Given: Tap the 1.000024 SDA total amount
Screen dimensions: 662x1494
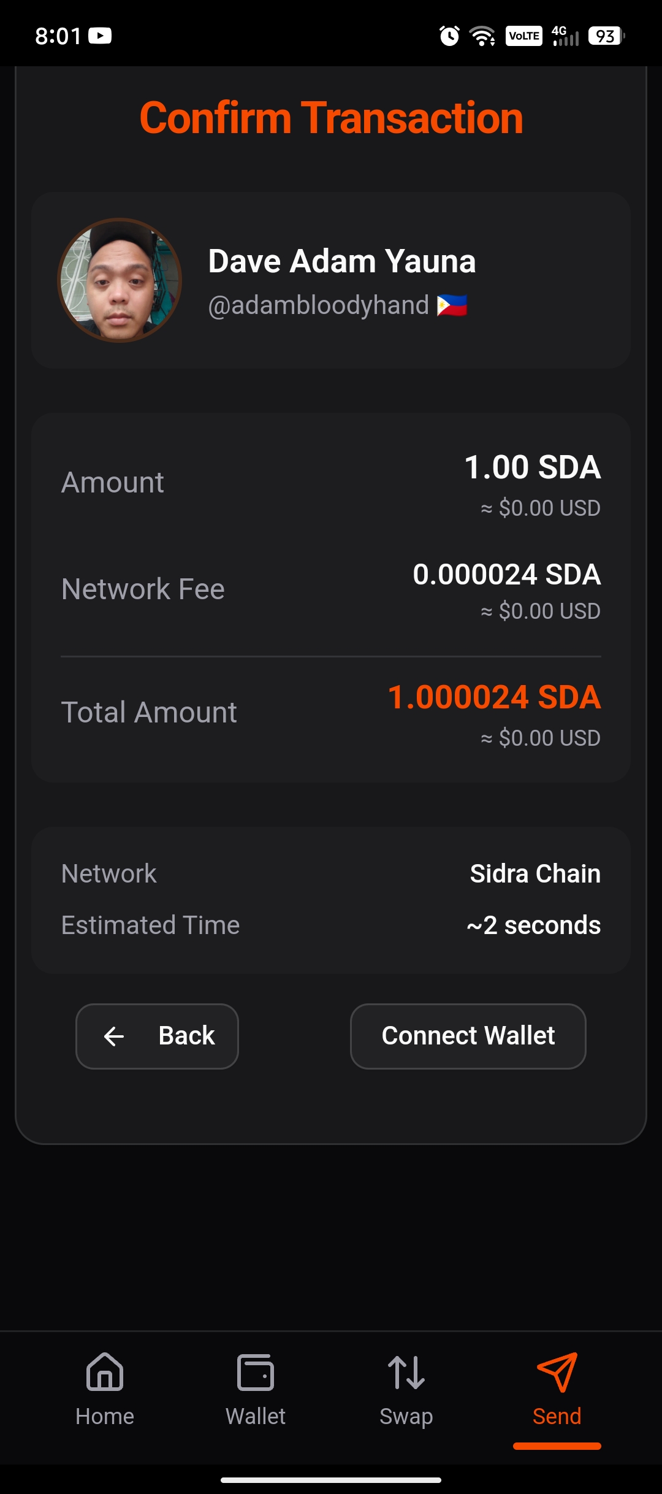Looking at the screenshot, I should coord(494,697).
